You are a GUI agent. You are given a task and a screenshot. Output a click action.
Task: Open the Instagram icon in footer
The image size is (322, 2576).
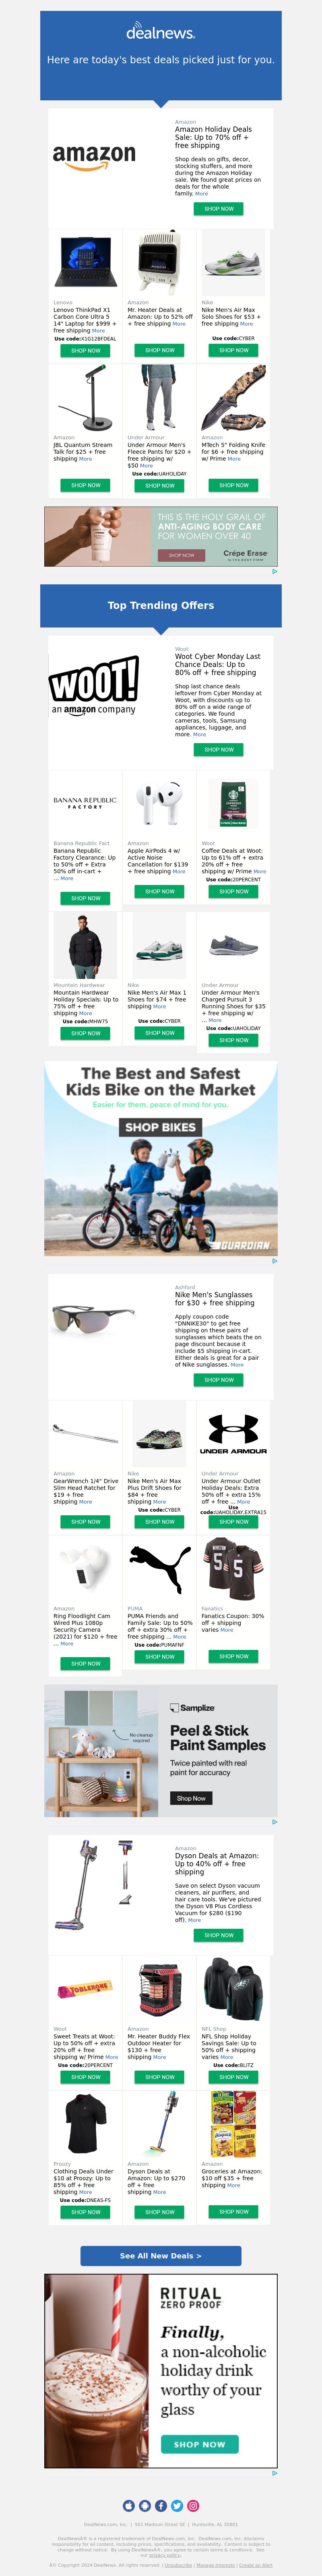(193, 2506)
